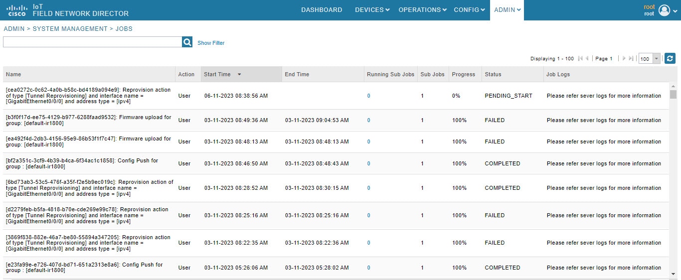Click the Show Filter link

pos(211,43)
